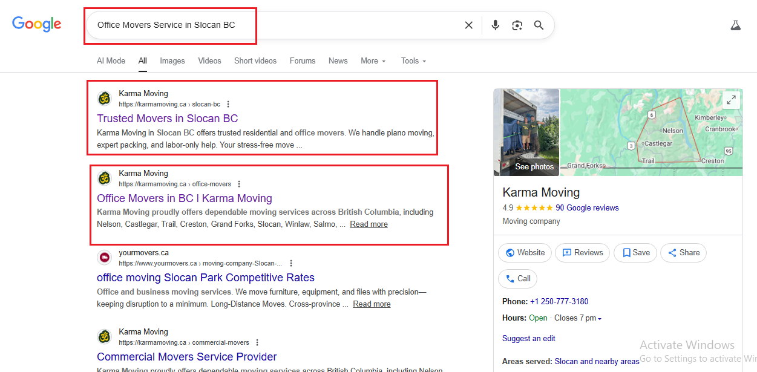Click the magnifying glass search button
The image size is (757, 372).
click(x=539, y=25)
